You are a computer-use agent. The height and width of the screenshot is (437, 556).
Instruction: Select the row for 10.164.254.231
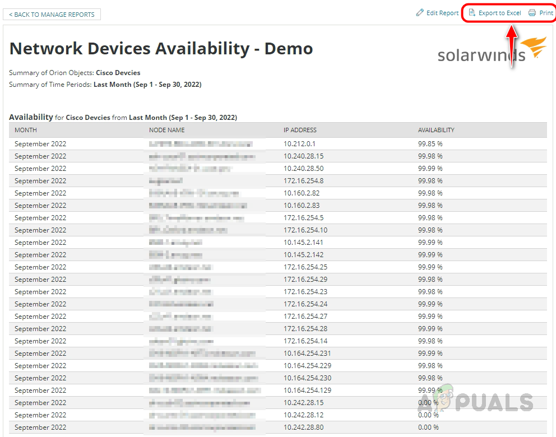click(307, 354)
